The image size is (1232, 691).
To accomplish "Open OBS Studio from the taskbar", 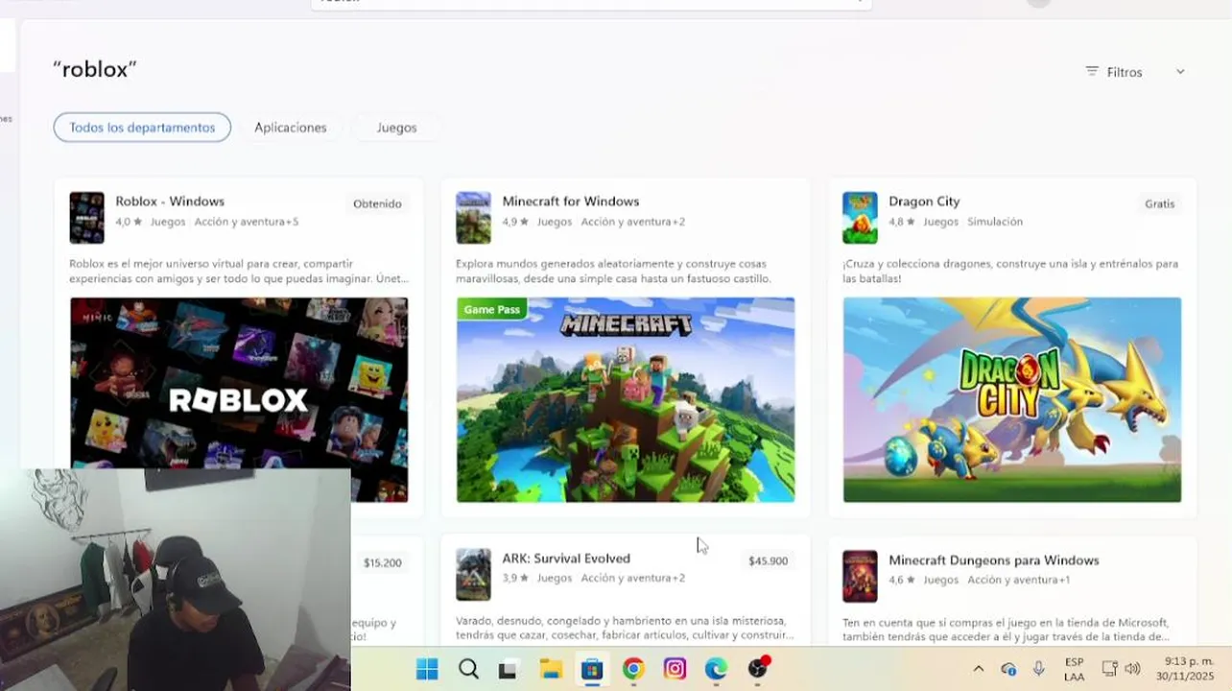I will point(758,668).
